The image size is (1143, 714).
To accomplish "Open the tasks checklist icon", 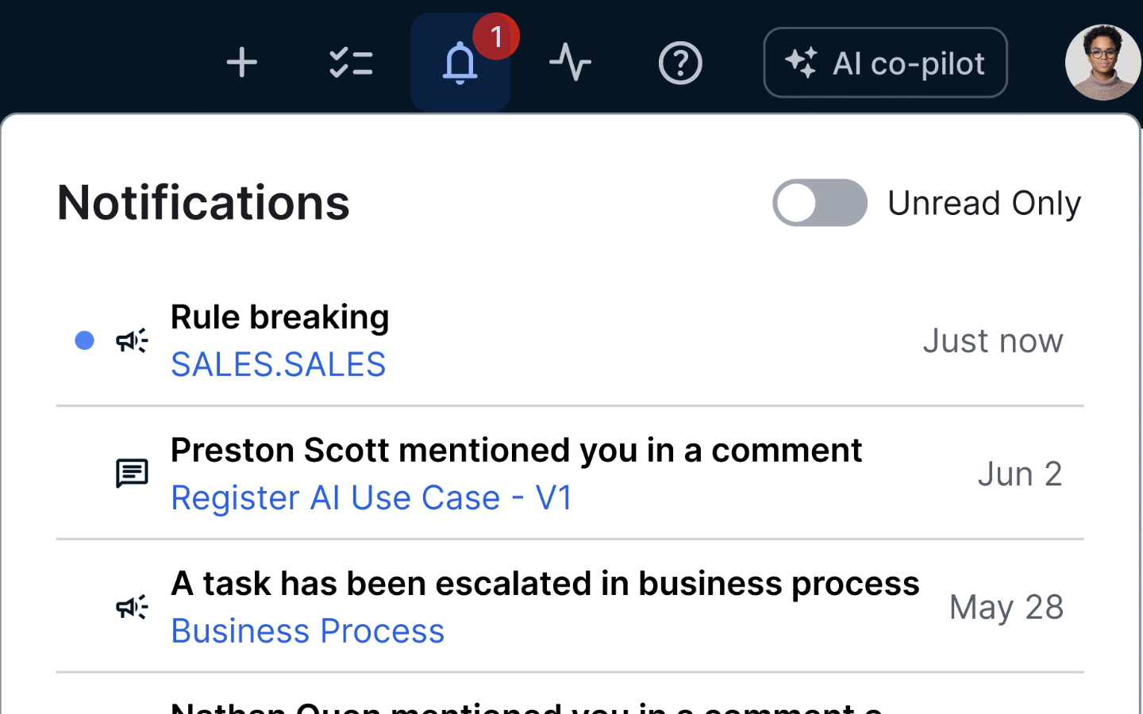I will [x=351, y=63].
